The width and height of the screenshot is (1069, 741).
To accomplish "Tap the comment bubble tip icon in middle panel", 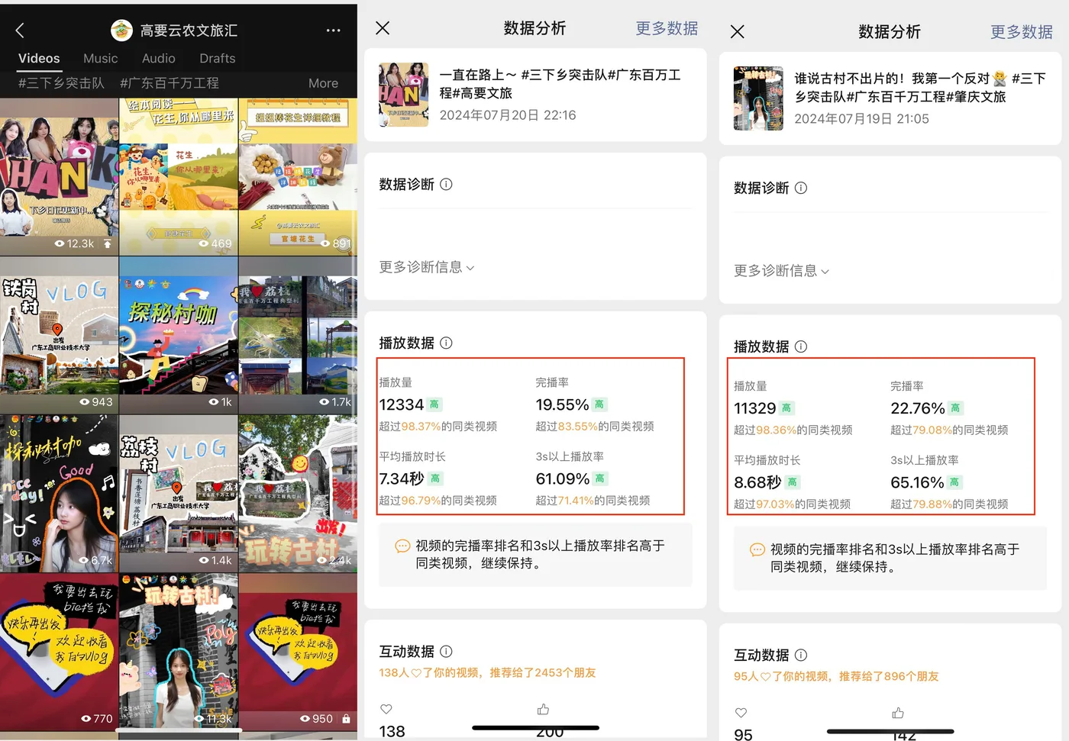I will tap(402, 546).
